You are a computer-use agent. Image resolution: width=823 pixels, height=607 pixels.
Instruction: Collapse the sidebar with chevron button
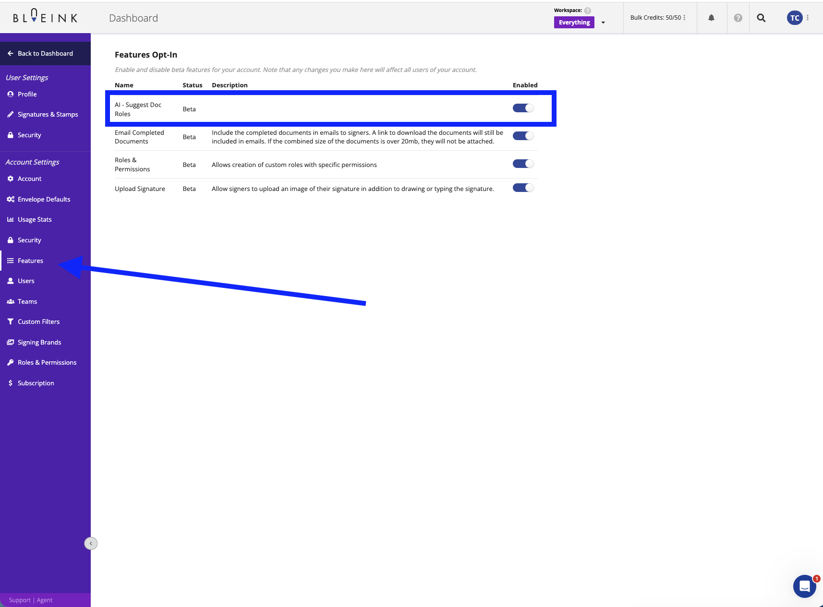(x=91, y=543)
